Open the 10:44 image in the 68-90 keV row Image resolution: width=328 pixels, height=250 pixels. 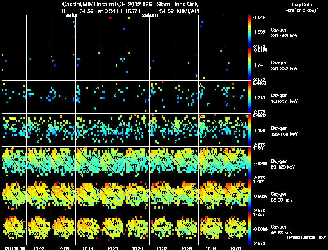[211, 195]
